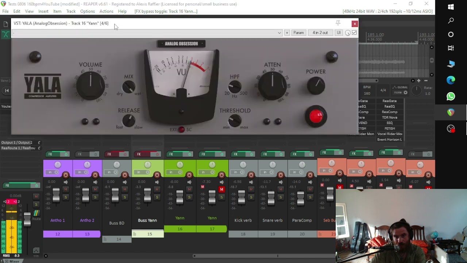Viewport: 467px width, 263px height.
Task: Click the red power lamp on YALA
Action: (316, 116)
